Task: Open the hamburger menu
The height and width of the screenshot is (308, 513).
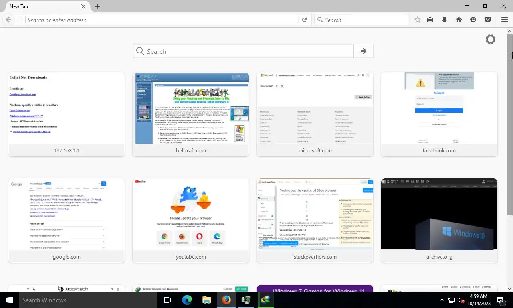Action: tap(505, 20)
